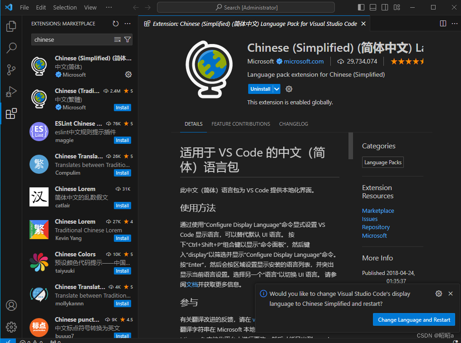Select the Details tab
The image size is (461, 343).
[x=193, y=124]
